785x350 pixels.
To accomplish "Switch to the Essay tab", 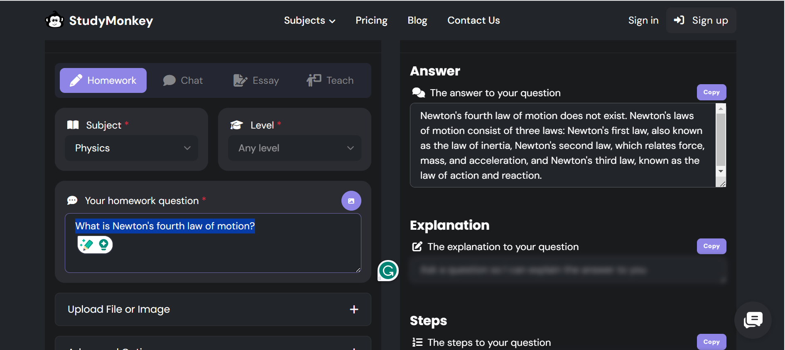I will point(256,80).
